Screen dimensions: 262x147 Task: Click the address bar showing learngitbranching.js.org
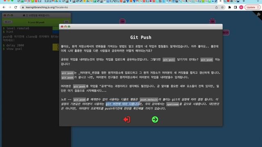coord(117,7)
